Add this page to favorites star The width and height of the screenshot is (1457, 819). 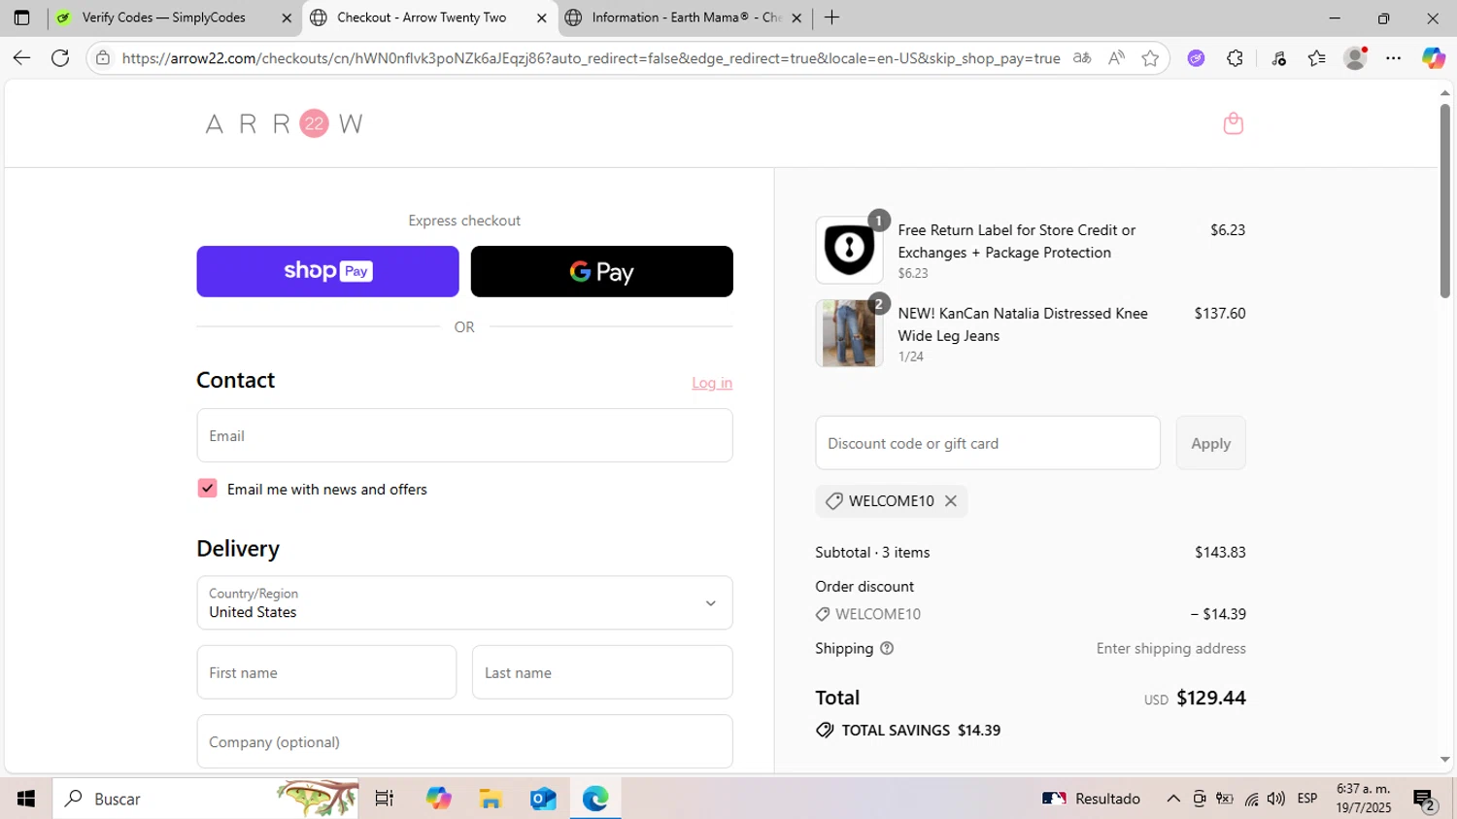click(1150, 58)
